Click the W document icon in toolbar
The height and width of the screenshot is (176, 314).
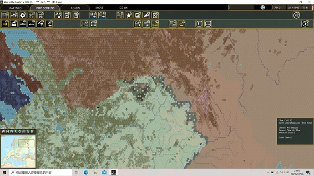(x=137, y=15)
